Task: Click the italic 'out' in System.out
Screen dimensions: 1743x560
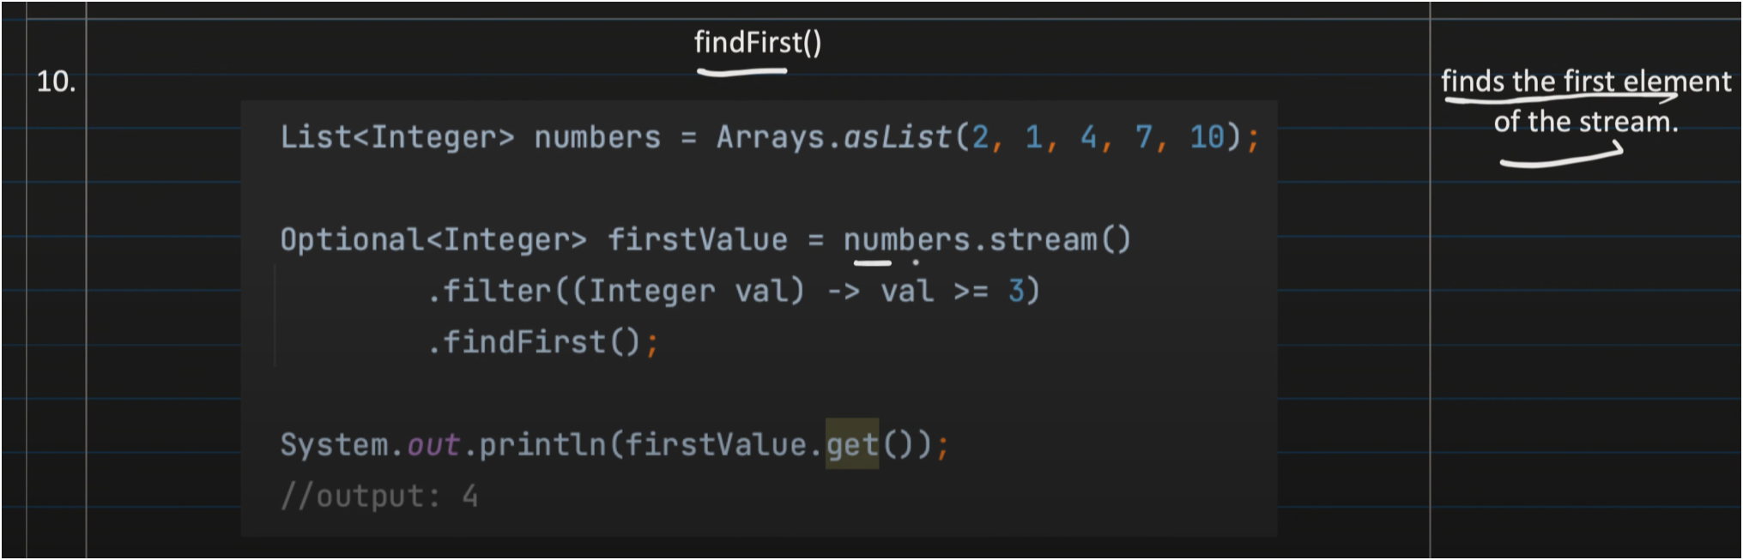Action: (433, 445)
